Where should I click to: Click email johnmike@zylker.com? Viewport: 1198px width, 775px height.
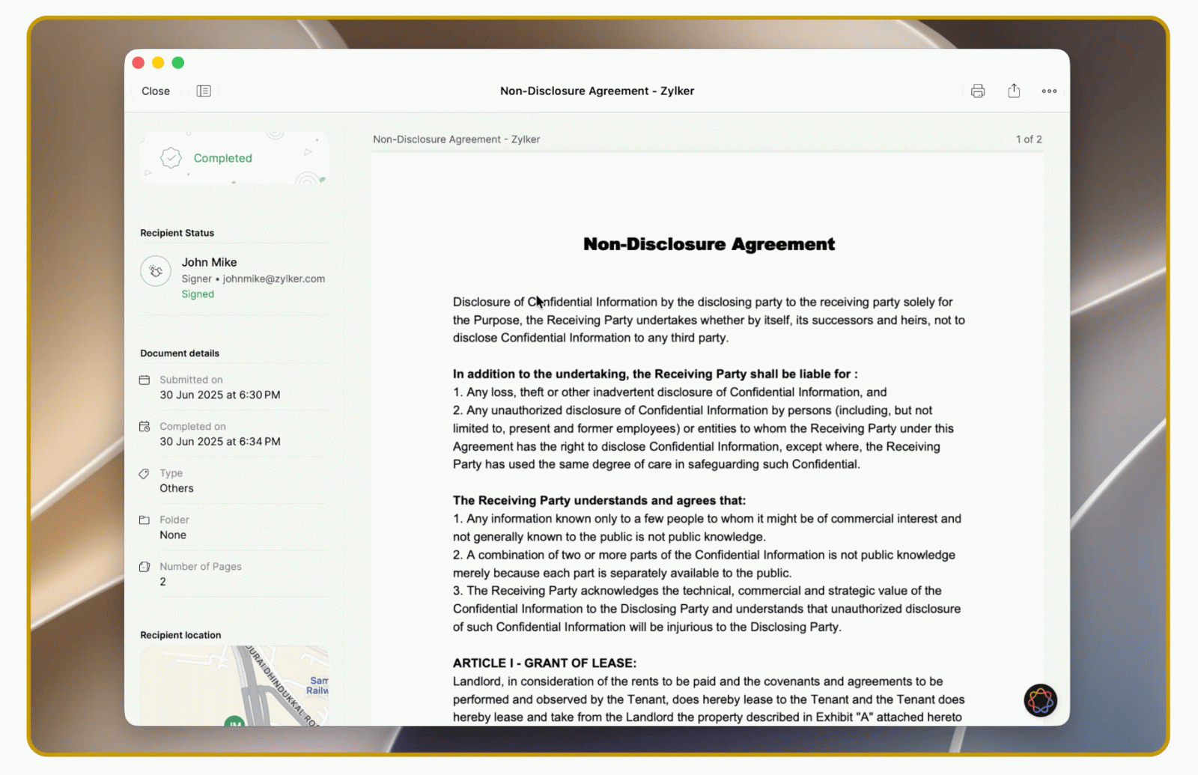point(273,279)
